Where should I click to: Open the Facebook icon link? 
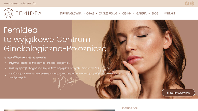point(187,3)
